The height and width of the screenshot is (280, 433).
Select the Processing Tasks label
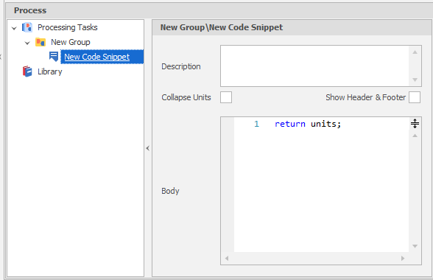(68, 27)
